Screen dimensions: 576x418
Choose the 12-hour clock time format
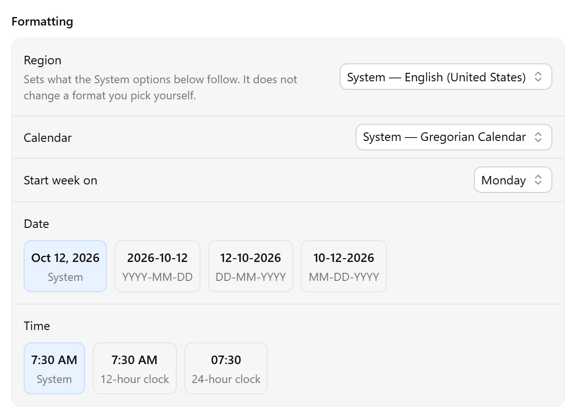[135, 368]
